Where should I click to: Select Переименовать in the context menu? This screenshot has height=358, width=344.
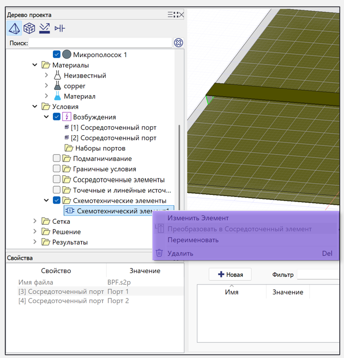[x=193, y=240]
